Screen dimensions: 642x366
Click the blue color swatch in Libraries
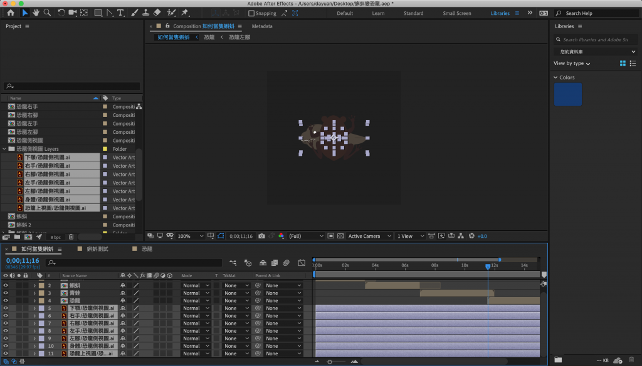[x=568, y=94]
